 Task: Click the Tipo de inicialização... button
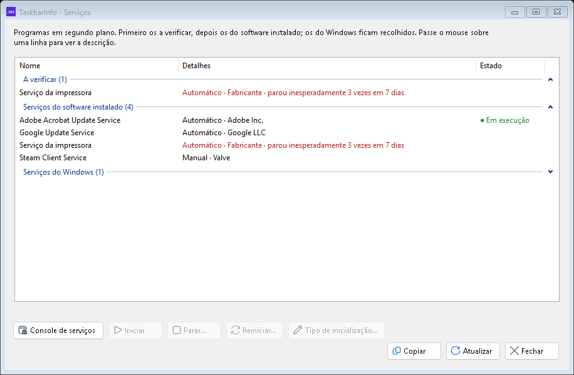coord(336,331)
